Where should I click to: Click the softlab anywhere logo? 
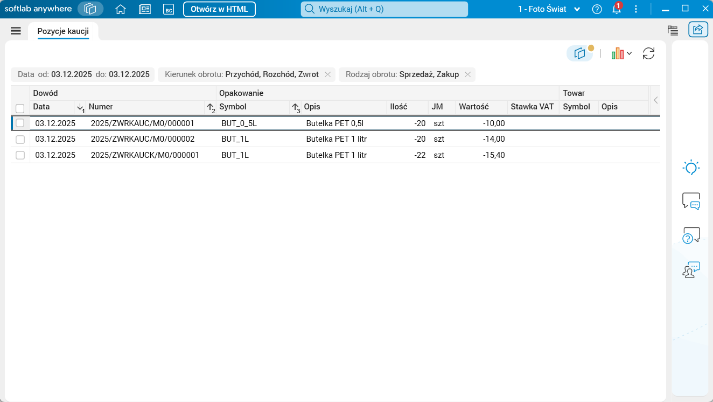[38, 9]
